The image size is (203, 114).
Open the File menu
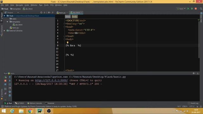click(x=2, y=5)
